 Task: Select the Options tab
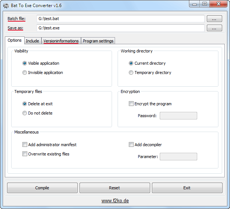[x=15, y=41]
